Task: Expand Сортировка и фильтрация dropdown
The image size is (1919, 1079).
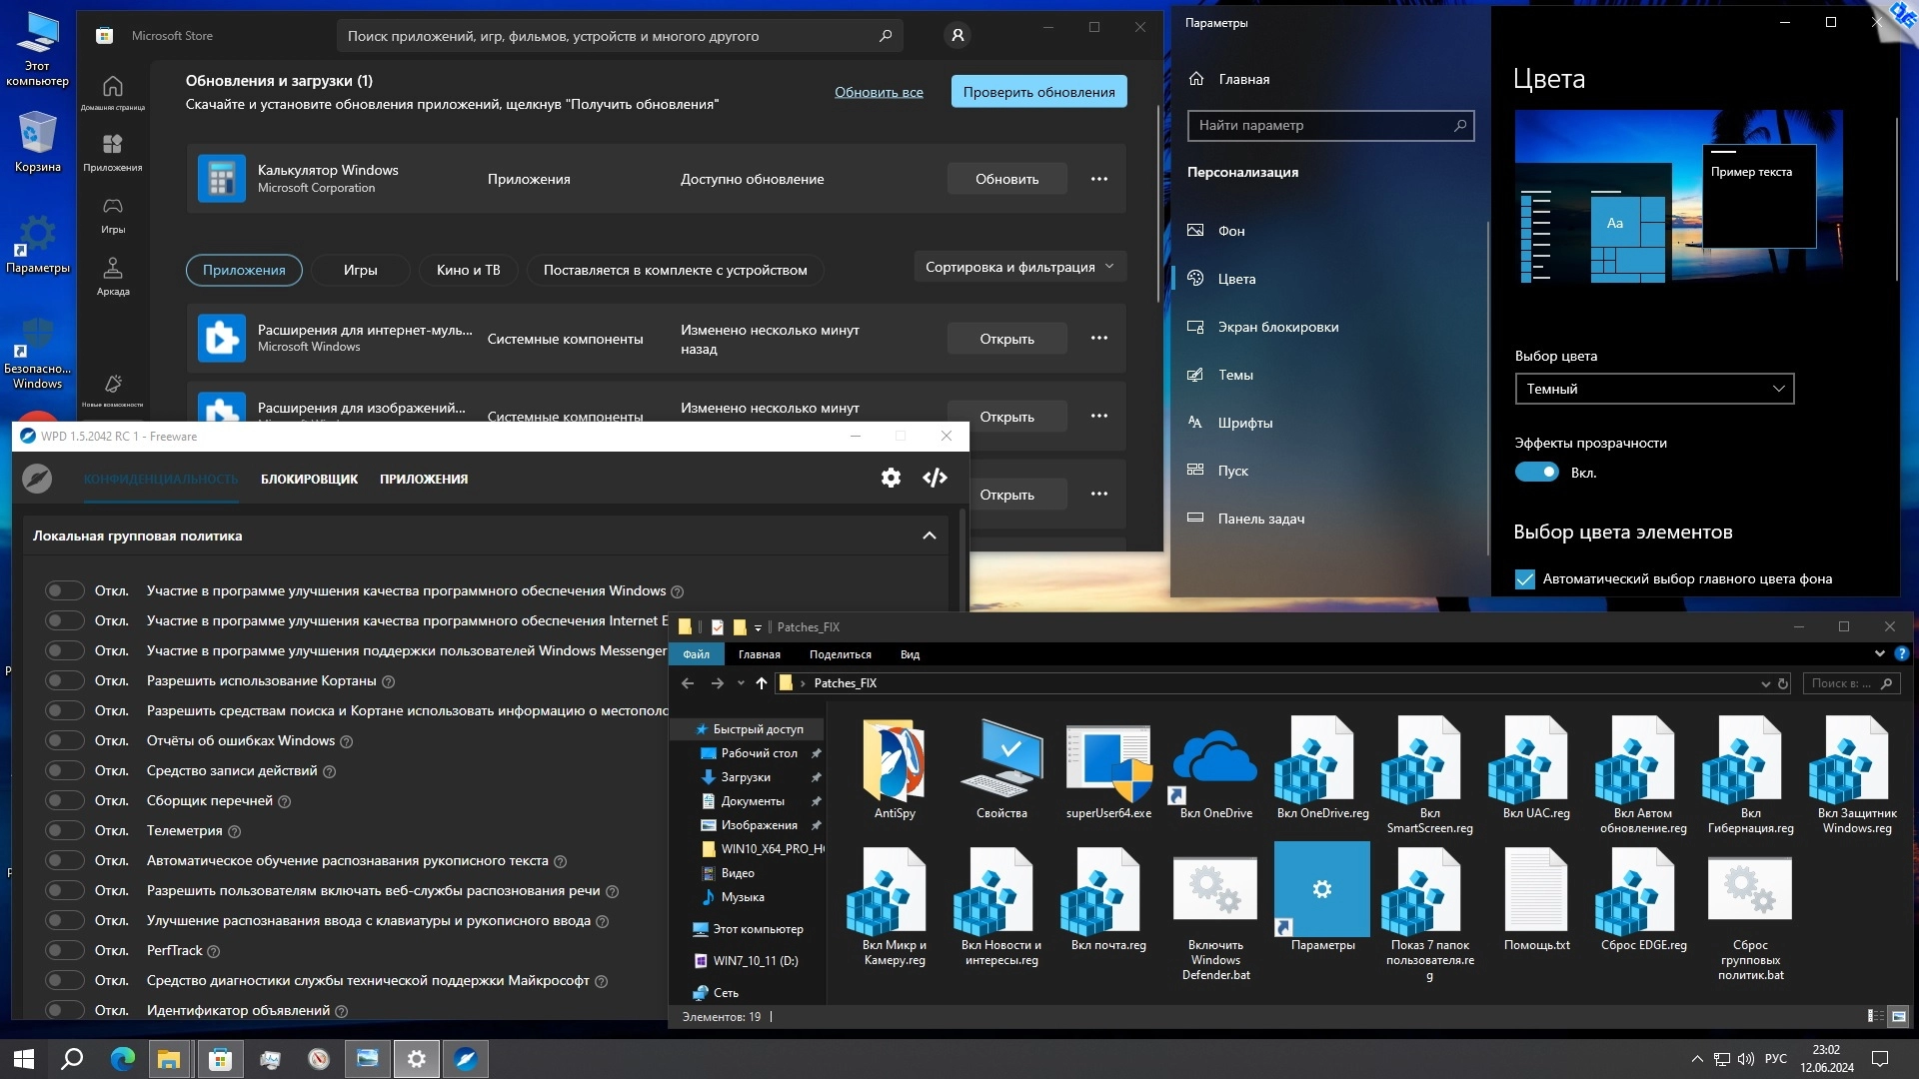Action: click(x=1018, y=268)
